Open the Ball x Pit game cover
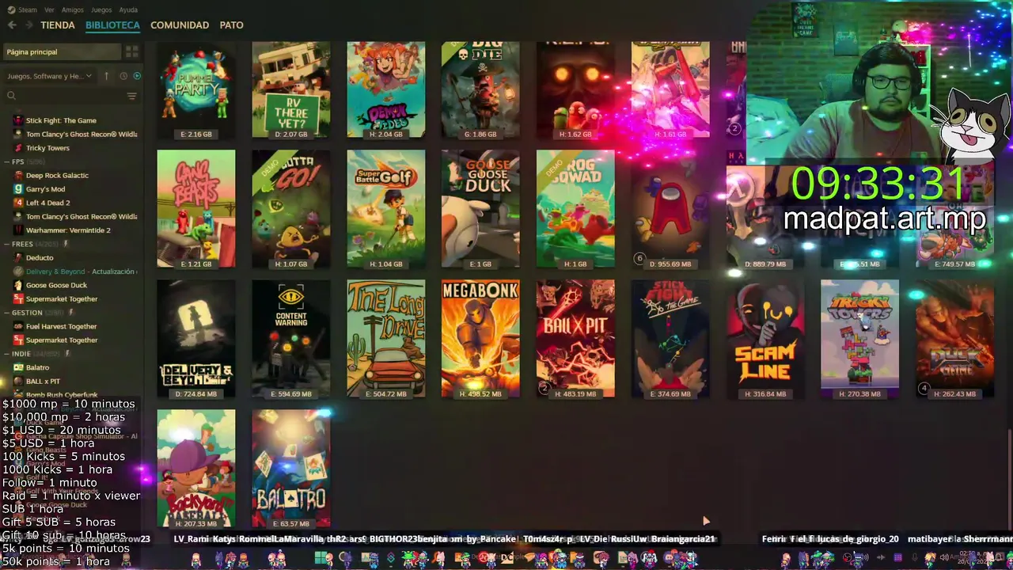Viewport: 1013px width, 570px height. point(575,339)
